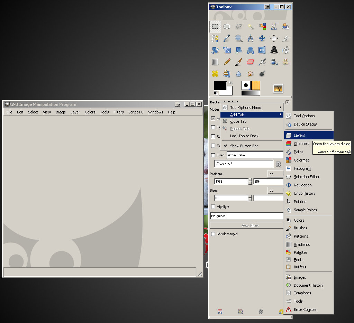Select the Fuzzy Select magic wand tool
354x323 pixels.
[251, 27]
